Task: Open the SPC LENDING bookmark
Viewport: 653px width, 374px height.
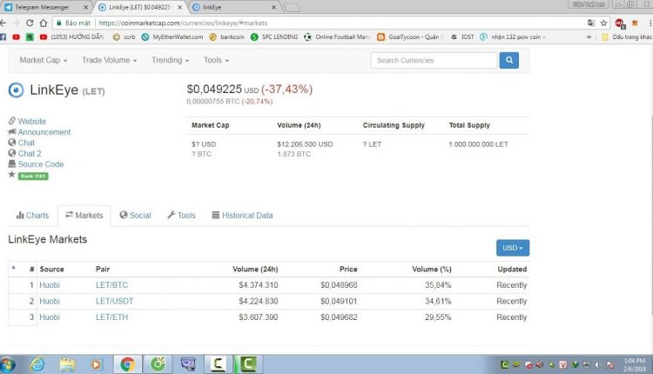Action: click(x=274, y=37)
